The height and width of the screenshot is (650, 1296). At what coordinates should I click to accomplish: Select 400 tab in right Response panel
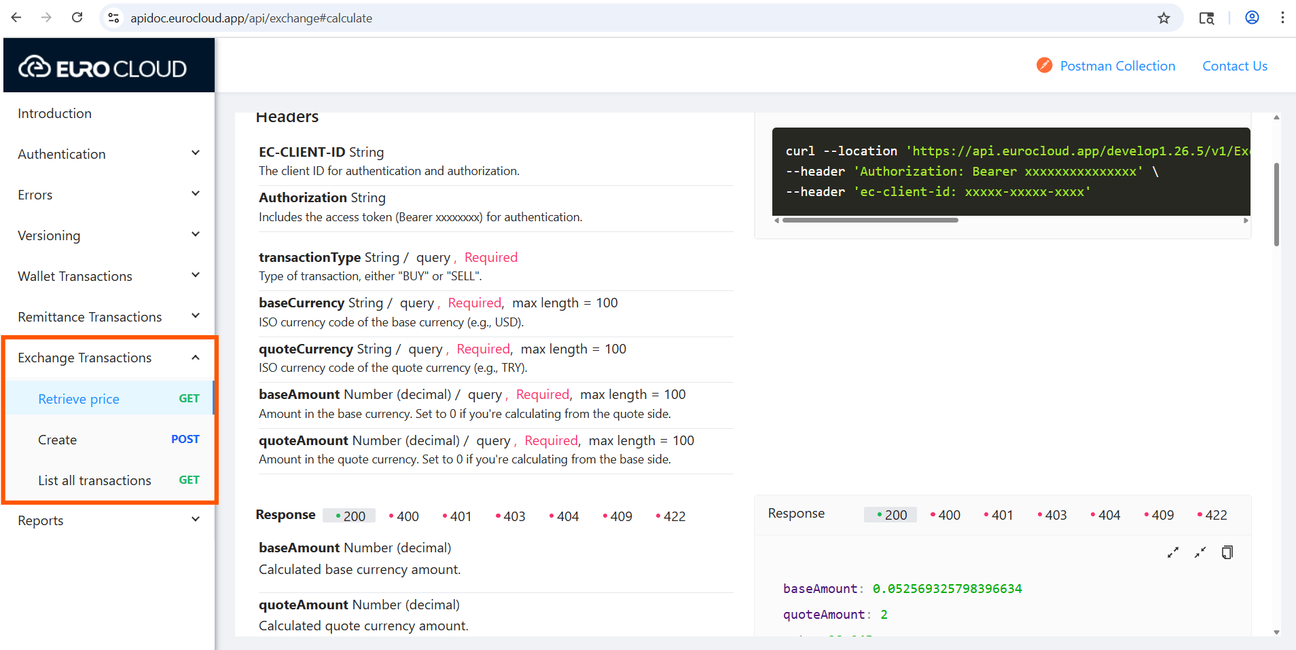[x=945, y=515]
